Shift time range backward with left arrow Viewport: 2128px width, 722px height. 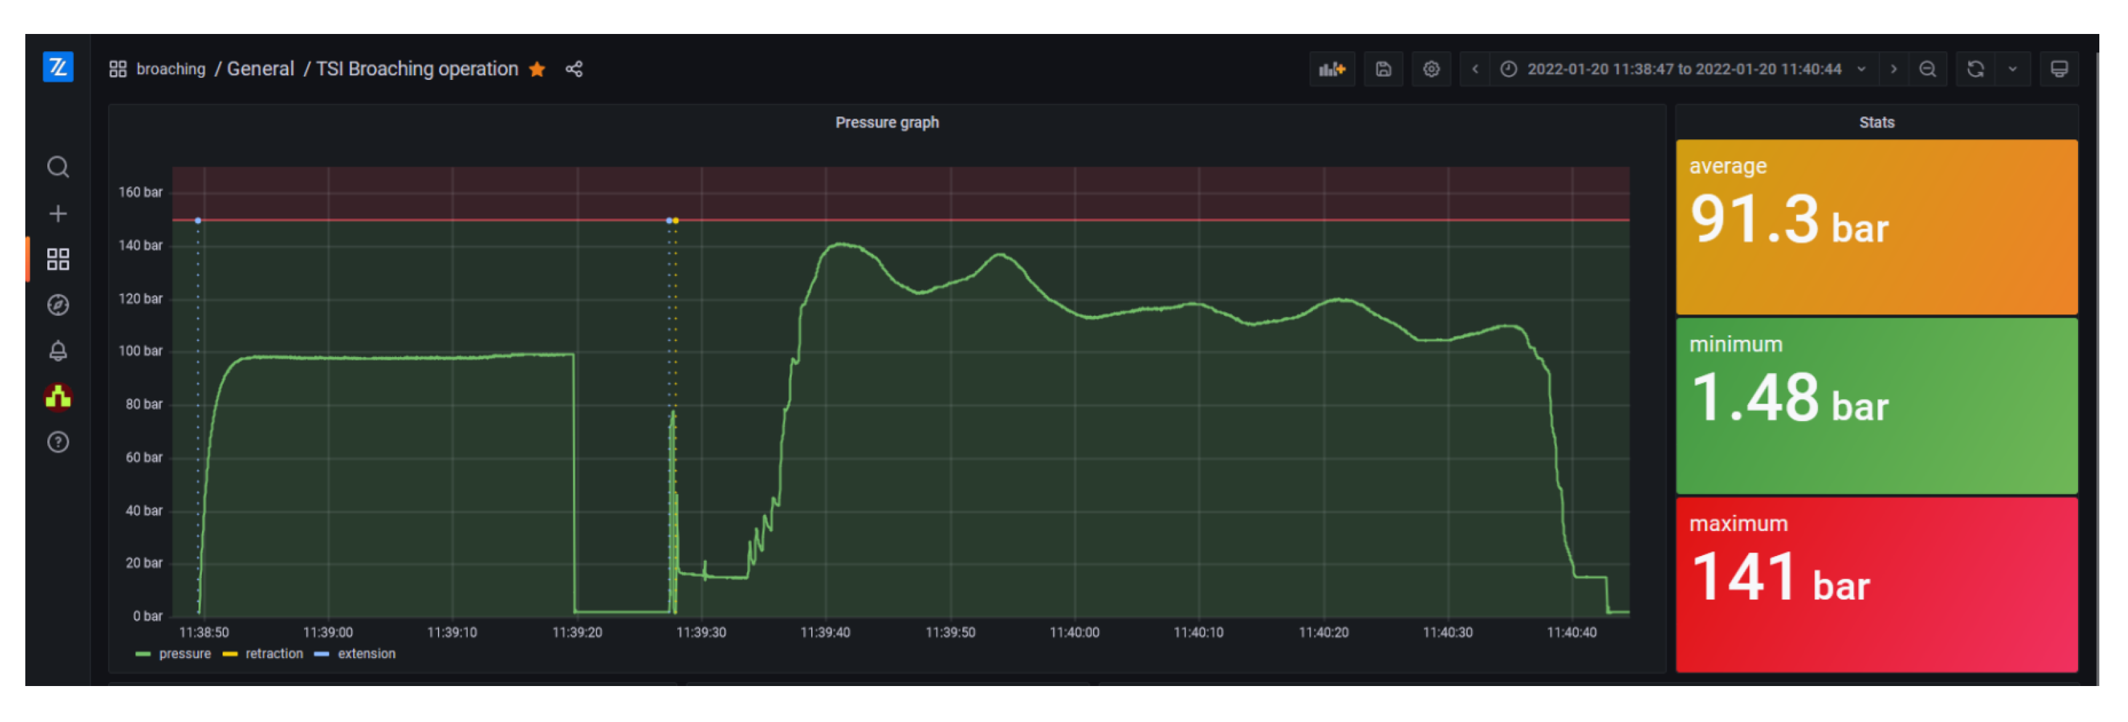1475,69
